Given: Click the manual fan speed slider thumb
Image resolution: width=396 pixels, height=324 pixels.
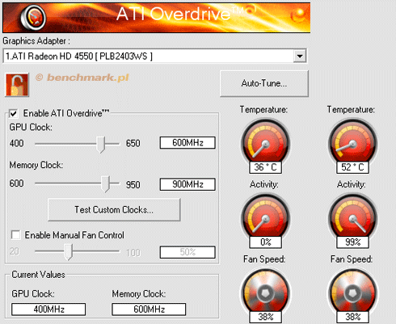Looking at the screenshot, I should pos(68,252).
